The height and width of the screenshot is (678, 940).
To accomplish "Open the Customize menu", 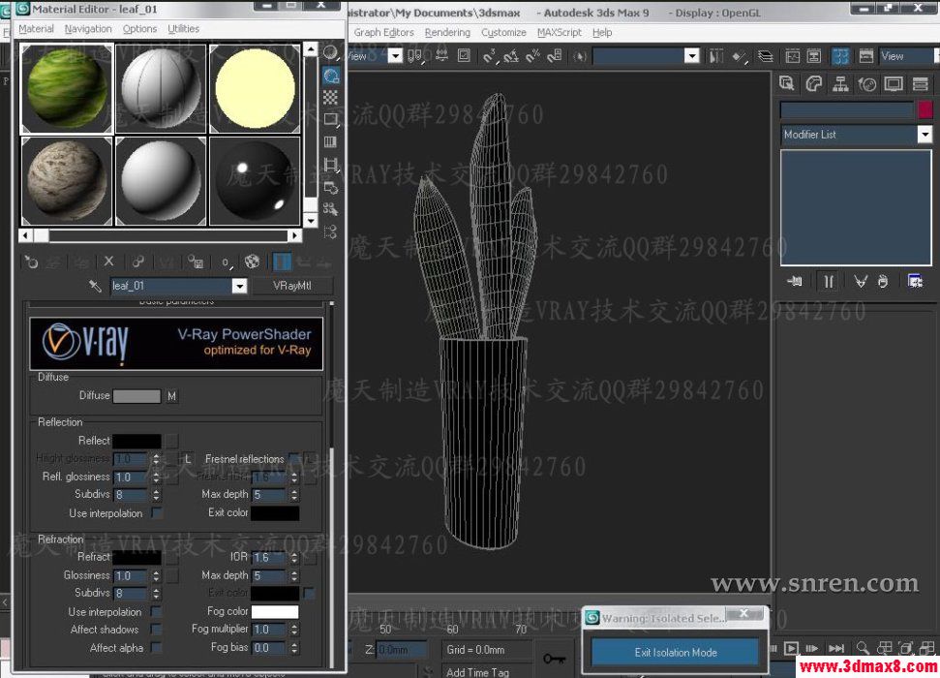I will point(503,32).
